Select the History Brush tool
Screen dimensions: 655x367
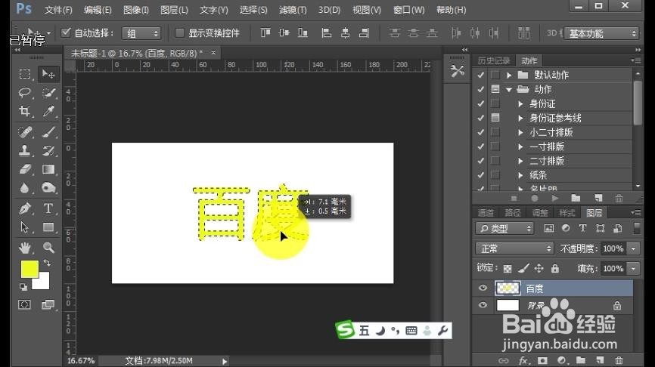(x=48, y=150)
